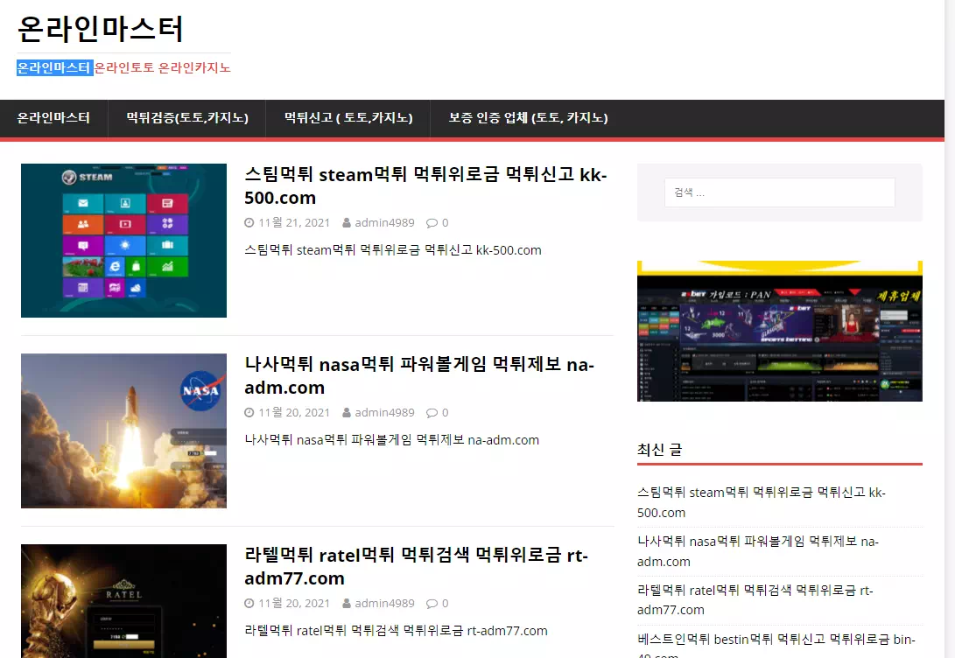The width and height of the screenshot is (955, 658).
Task: Open the 라텔먹튀 ratel먹튀 link under 최신 글
Action: tap(755, 599)
